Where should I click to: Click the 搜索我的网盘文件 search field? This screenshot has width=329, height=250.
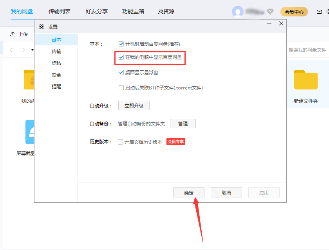[x=307, y=50]
